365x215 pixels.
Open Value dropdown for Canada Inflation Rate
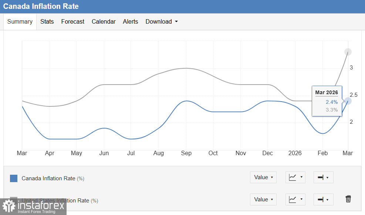click(x=263, y=177)
